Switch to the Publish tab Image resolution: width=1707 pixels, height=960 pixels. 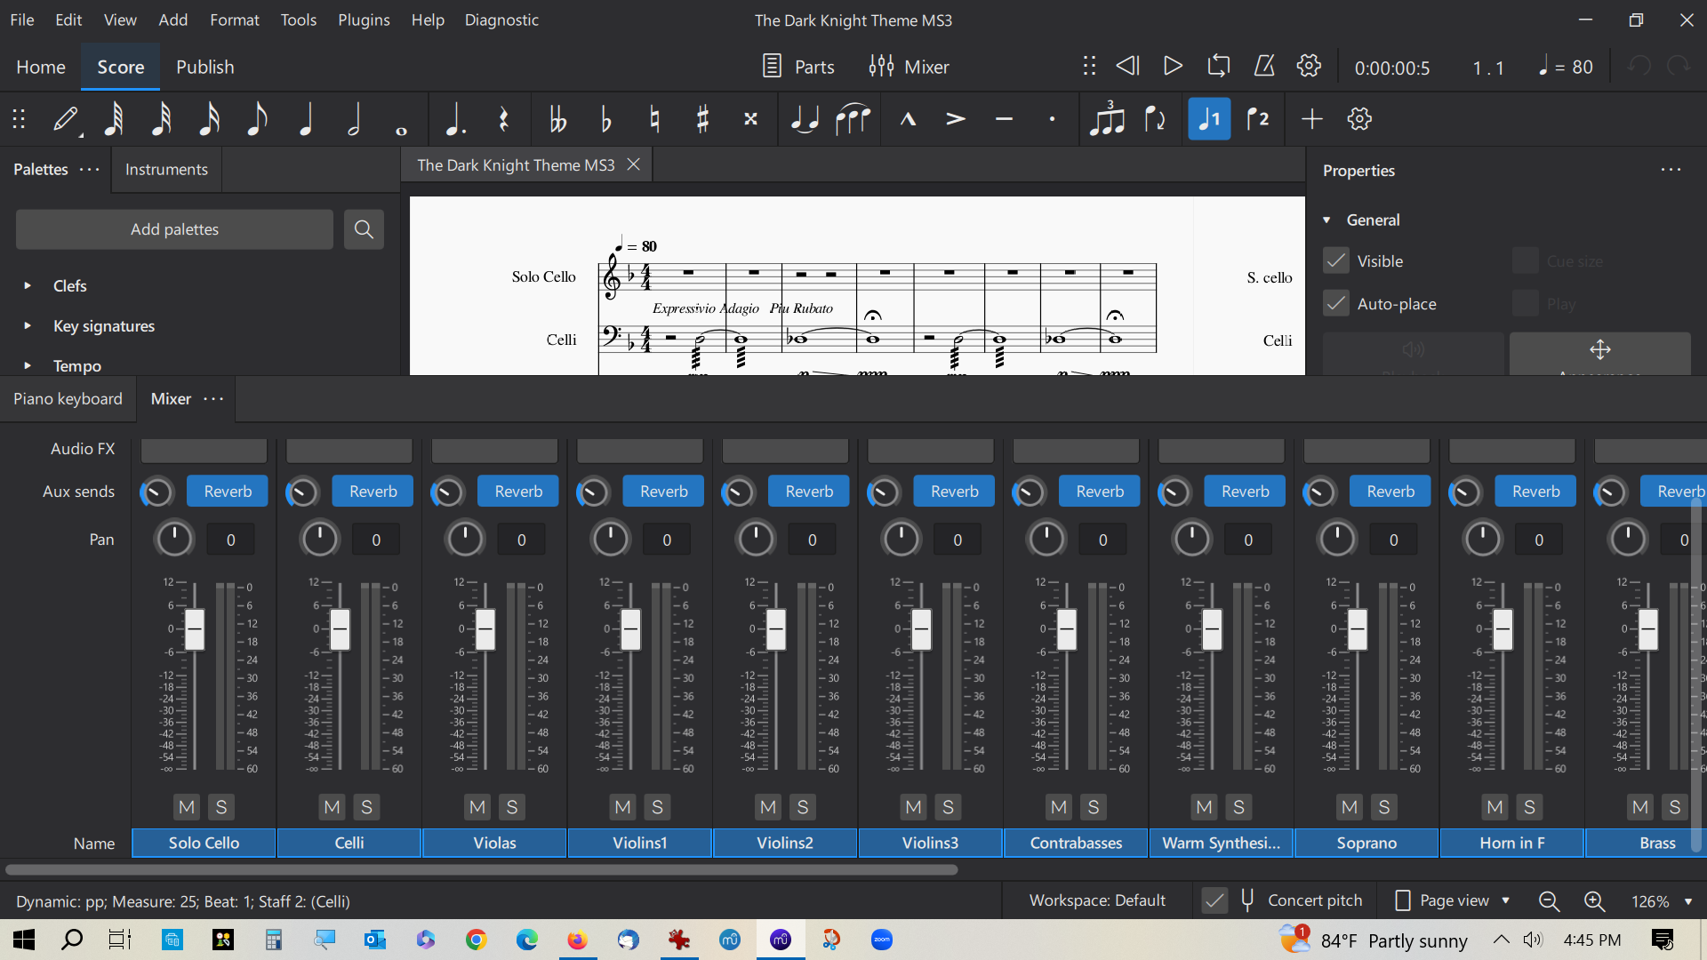point(204,66)
